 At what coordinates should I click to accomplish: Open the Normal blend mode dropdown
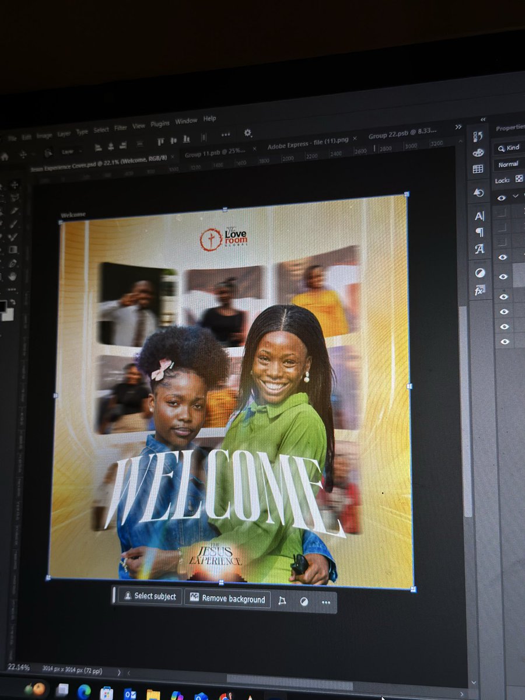click(x=509, y=164)
